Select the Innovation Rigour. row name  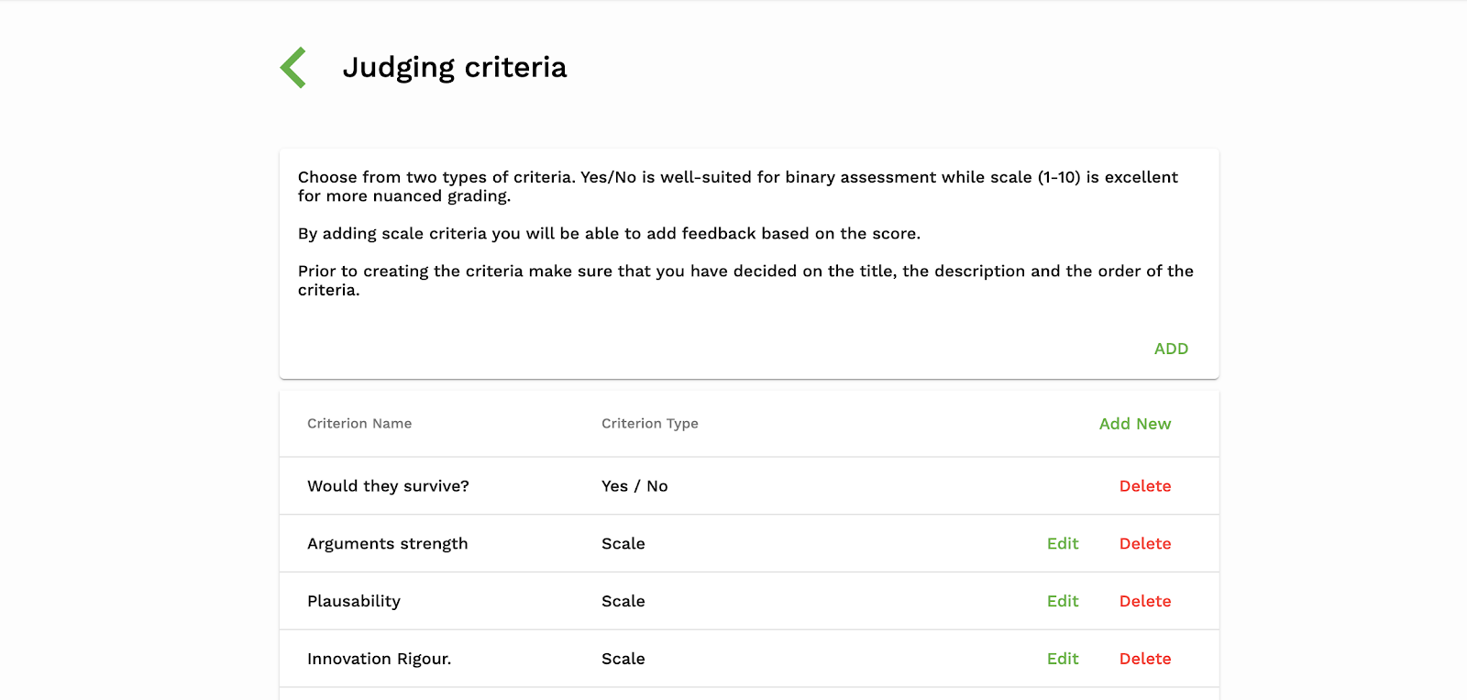pos(379,659)
